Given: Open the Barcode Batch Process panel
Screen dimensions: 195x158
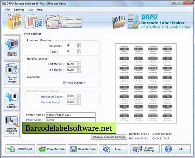Looking at the screenshot, I should 12,73.
